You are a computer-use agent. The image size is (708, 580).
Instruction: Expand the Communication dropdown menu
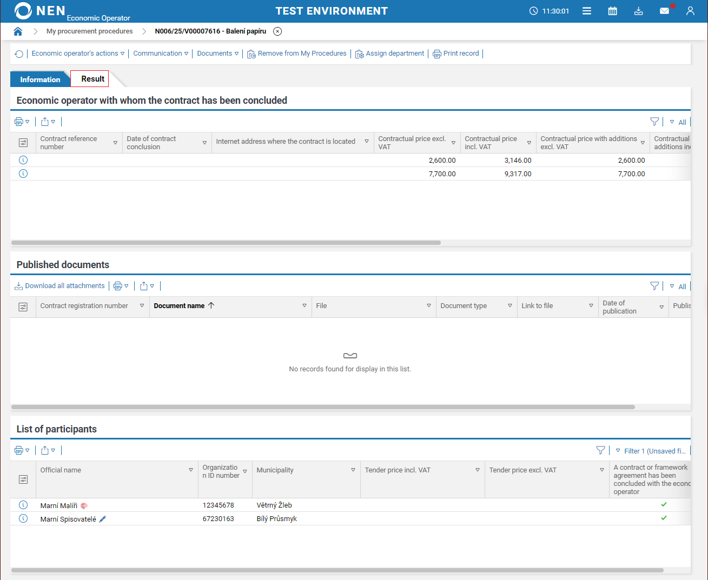point(161,54)
